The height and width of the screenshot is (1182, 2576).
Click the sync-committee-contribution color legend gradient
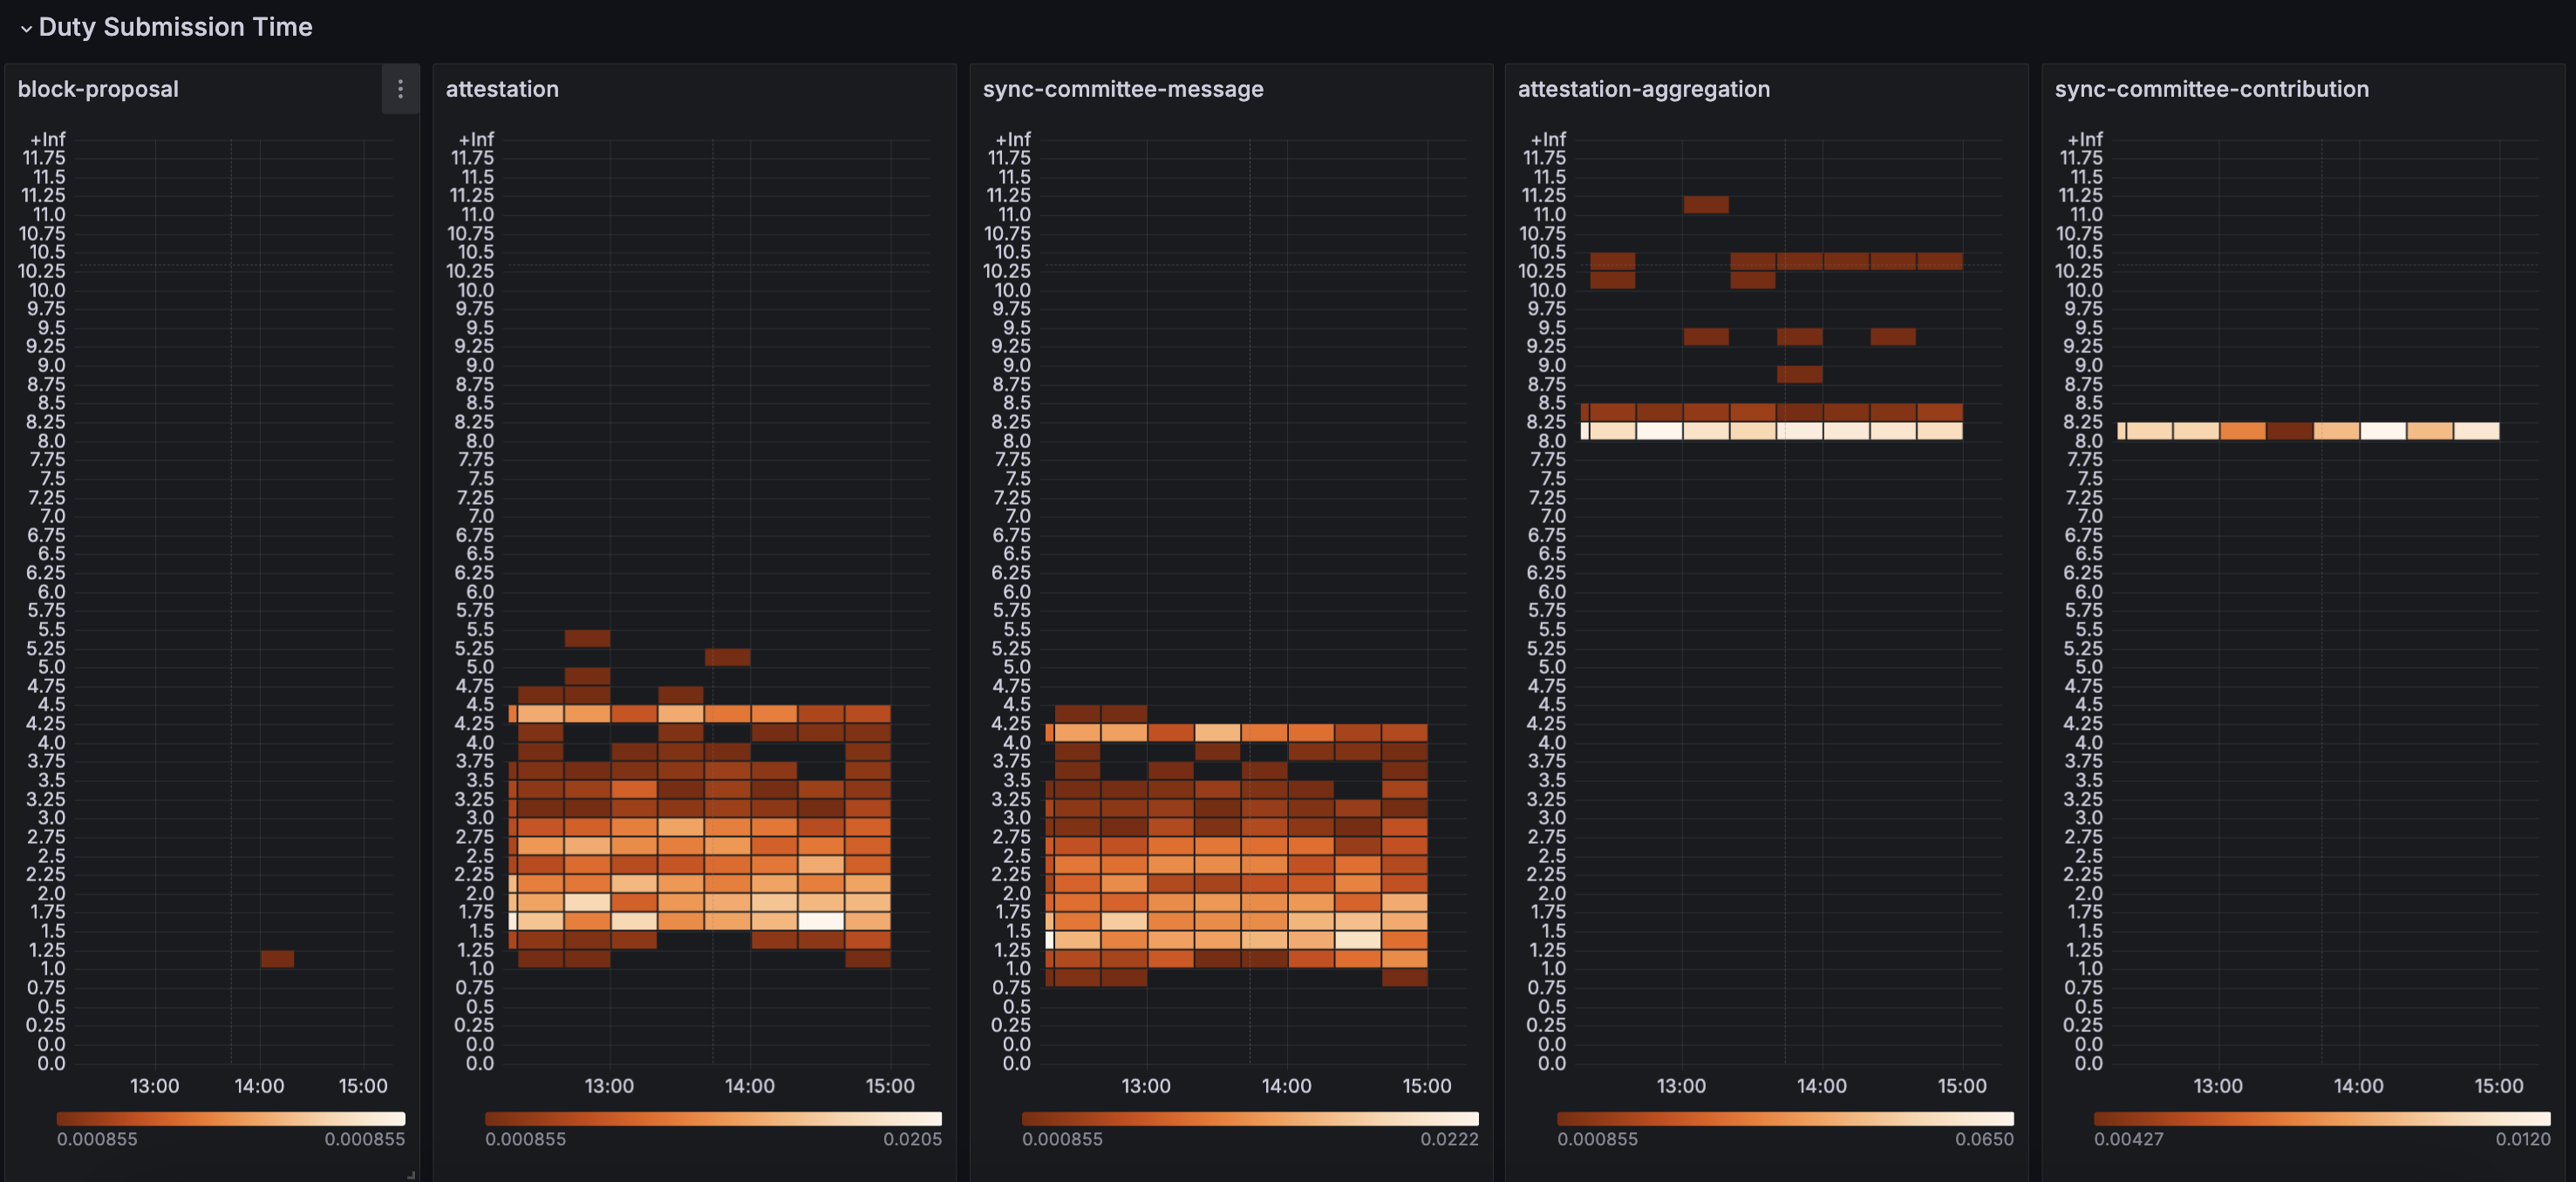point(2321,1119)
